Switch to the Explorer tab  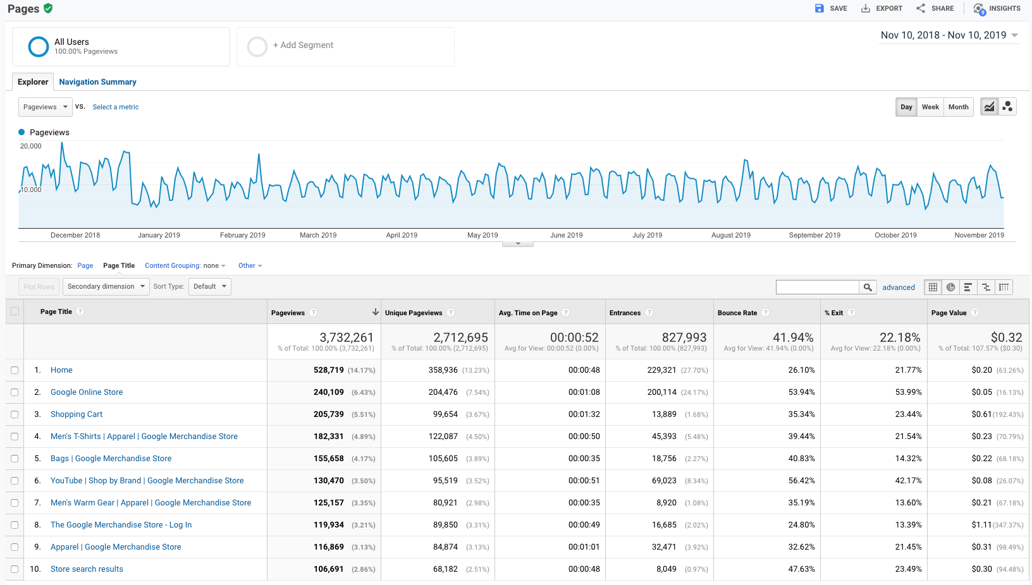tap(33, 82)
